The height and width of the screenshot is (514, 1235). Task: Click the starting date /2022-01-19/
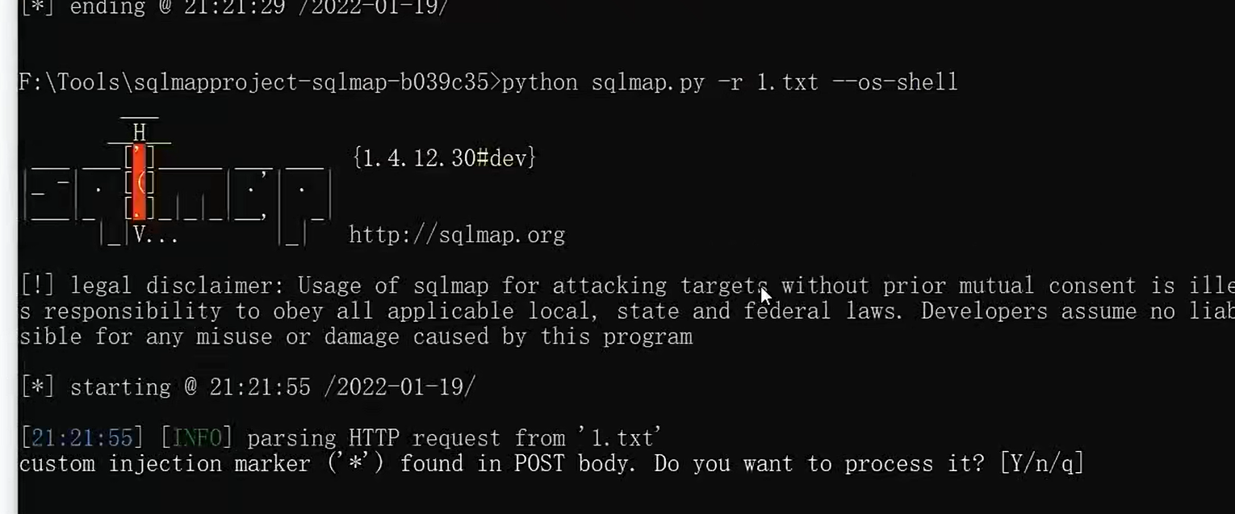tap(400, 387)
